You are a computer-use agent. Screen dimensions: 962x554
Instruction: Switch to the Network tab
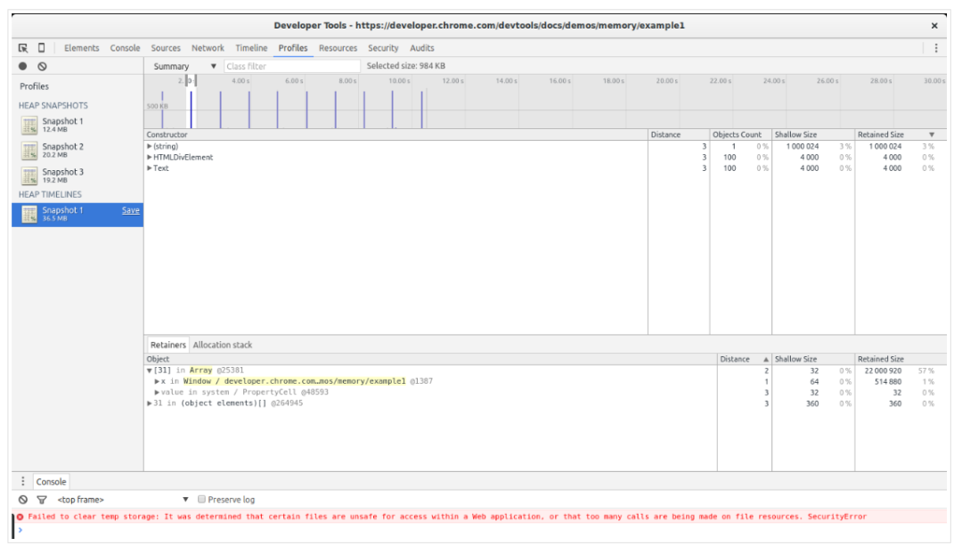coord(208,48)
